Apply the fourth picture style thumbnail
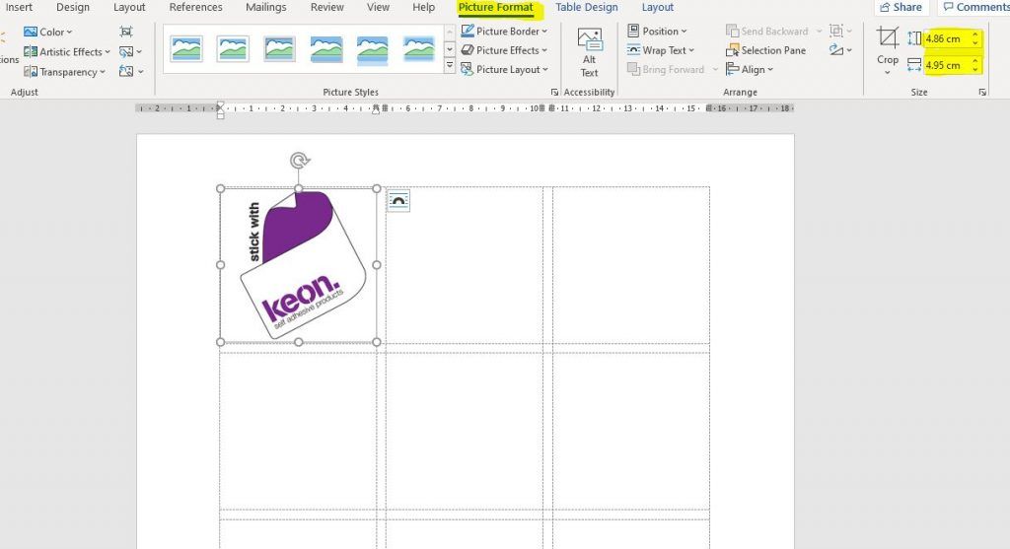The image size is (1010, 549). click(x=325, y=49)
